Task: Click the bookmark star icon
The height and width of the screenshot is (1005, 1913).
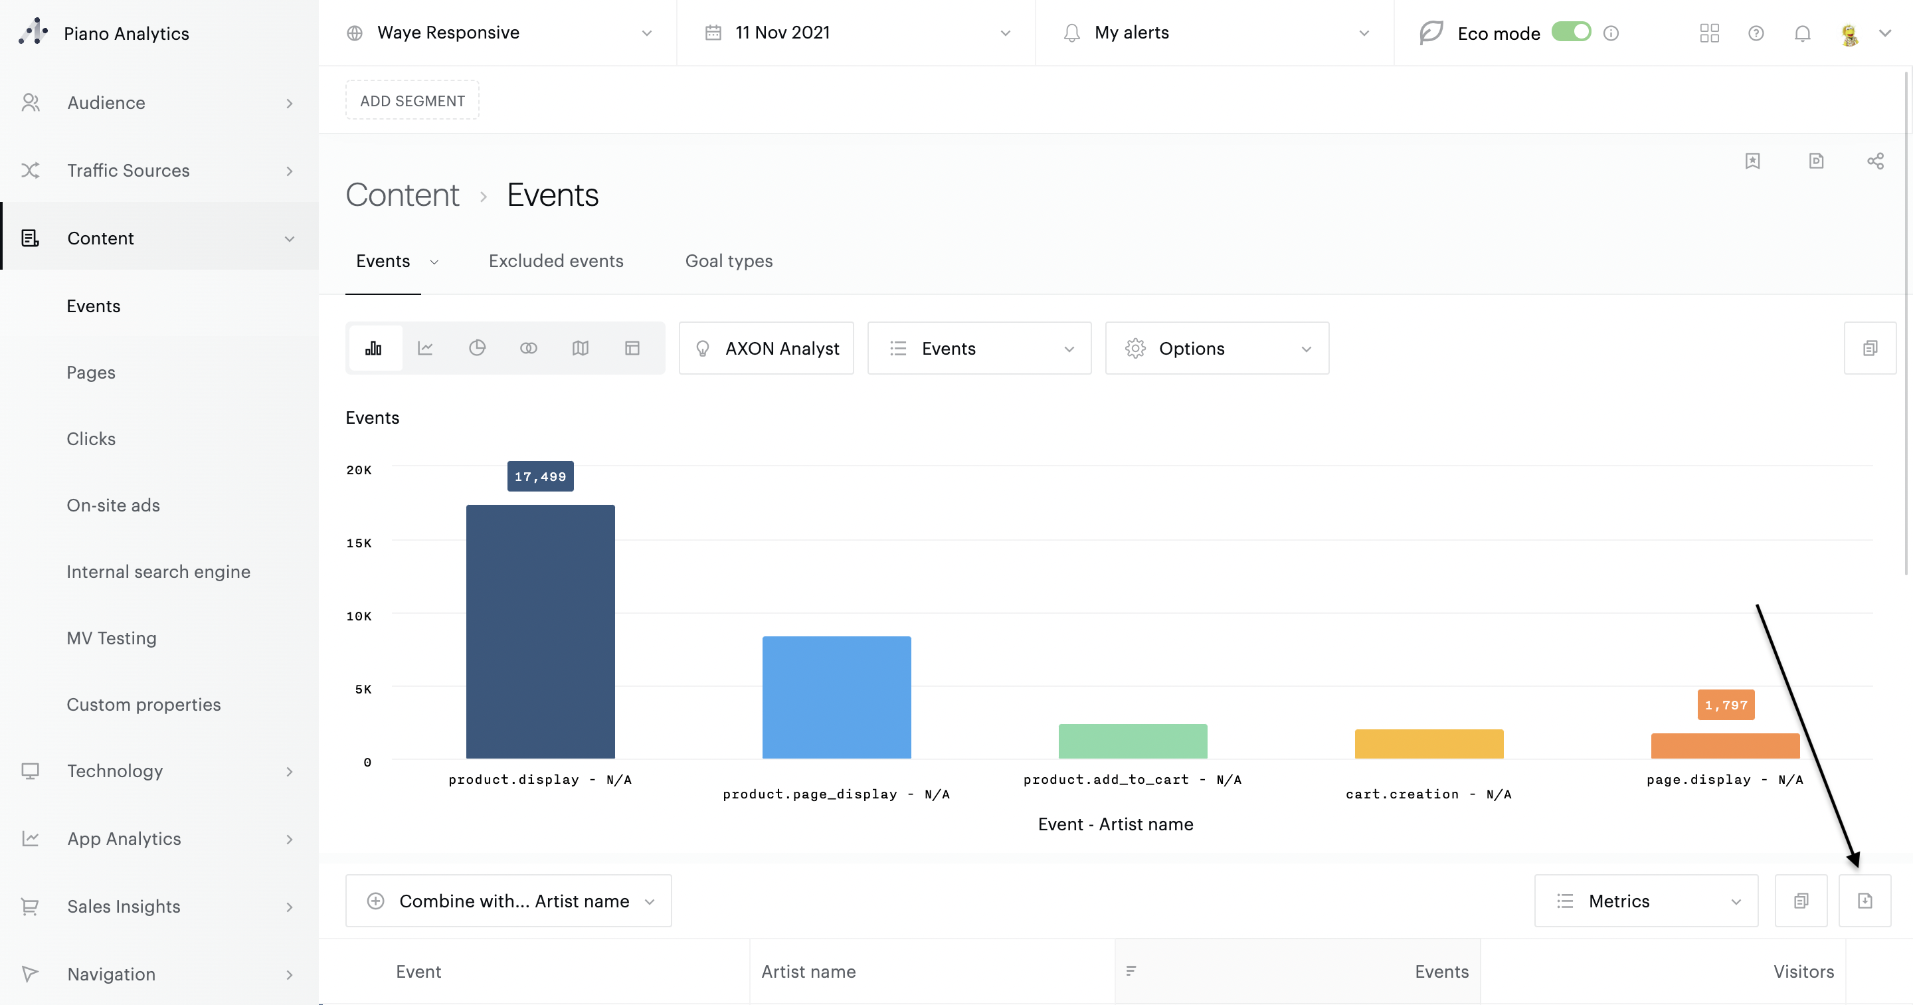Action: 1752,161
